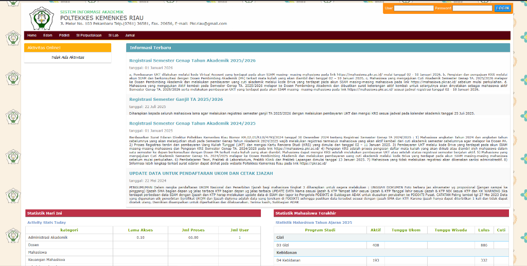Image resolution: width=527 pixels, height=266 pixels.
Task: Click the 'Jml Proses' column header
Action: coord(193,230)
